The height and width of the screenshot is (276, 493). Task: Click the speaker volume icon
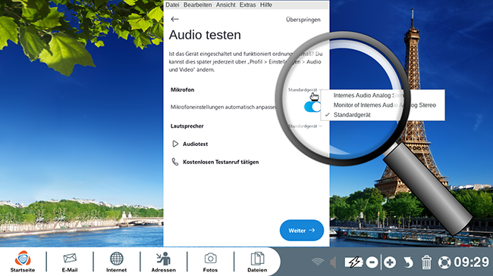pyautogui.click(x=333, y=262)
